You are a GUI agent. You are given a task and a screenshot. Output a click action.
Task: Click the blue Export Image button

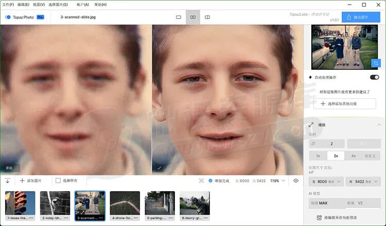pos(361,17)
